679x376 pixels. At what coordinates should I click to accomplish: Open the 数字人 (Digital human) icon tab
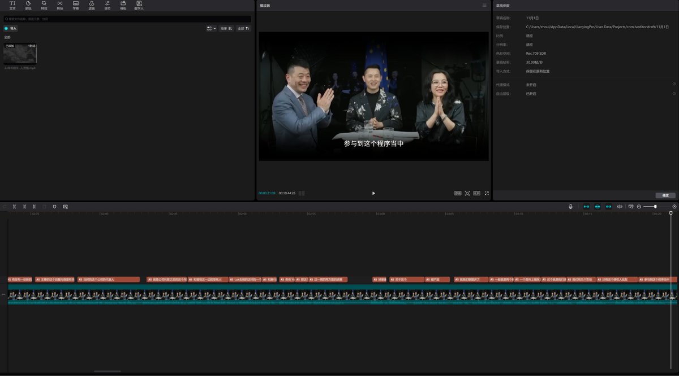click(x=139, y=5)
